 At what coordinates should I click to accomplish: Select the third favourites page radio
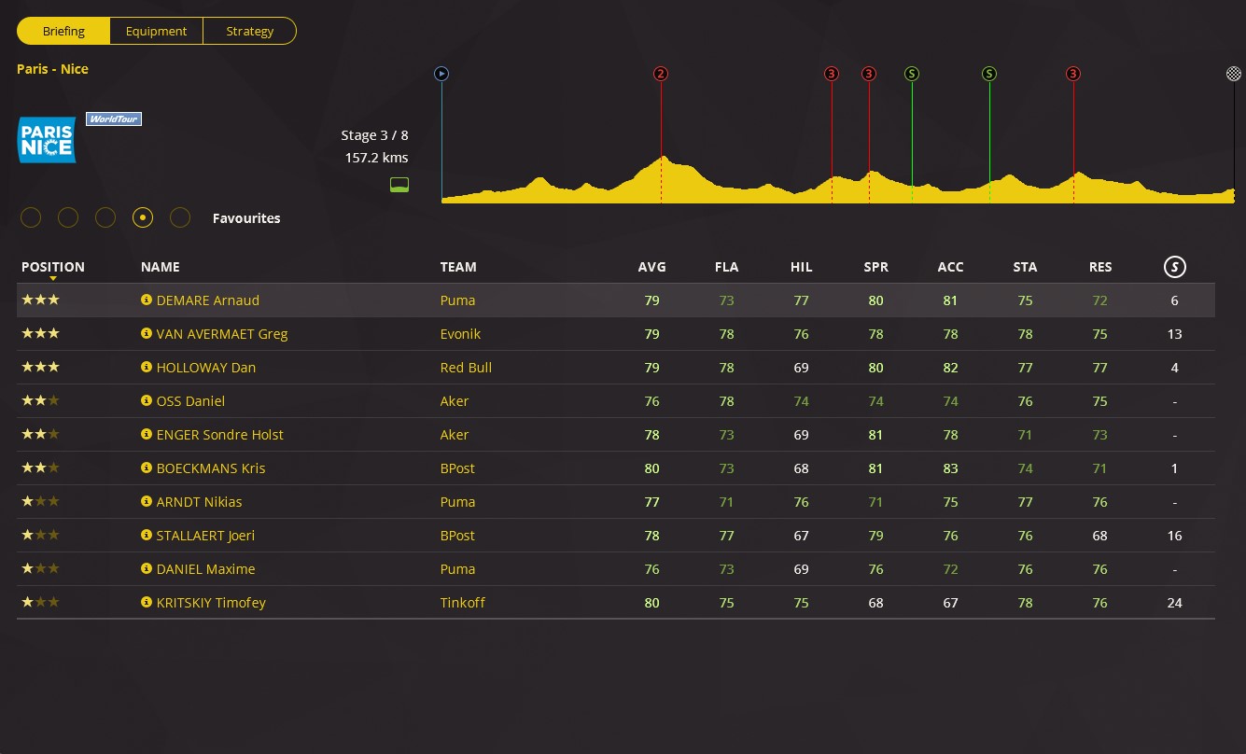105,217
